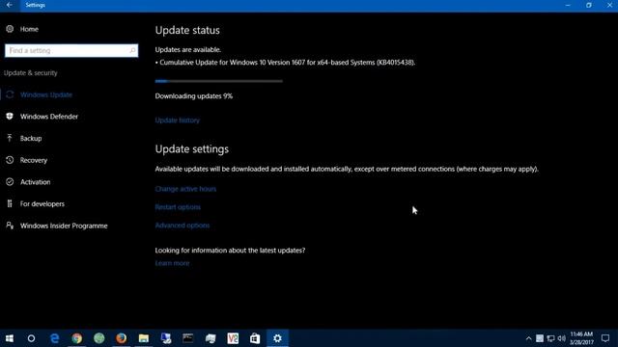Show hidden system tray icons

coord(528,338)
